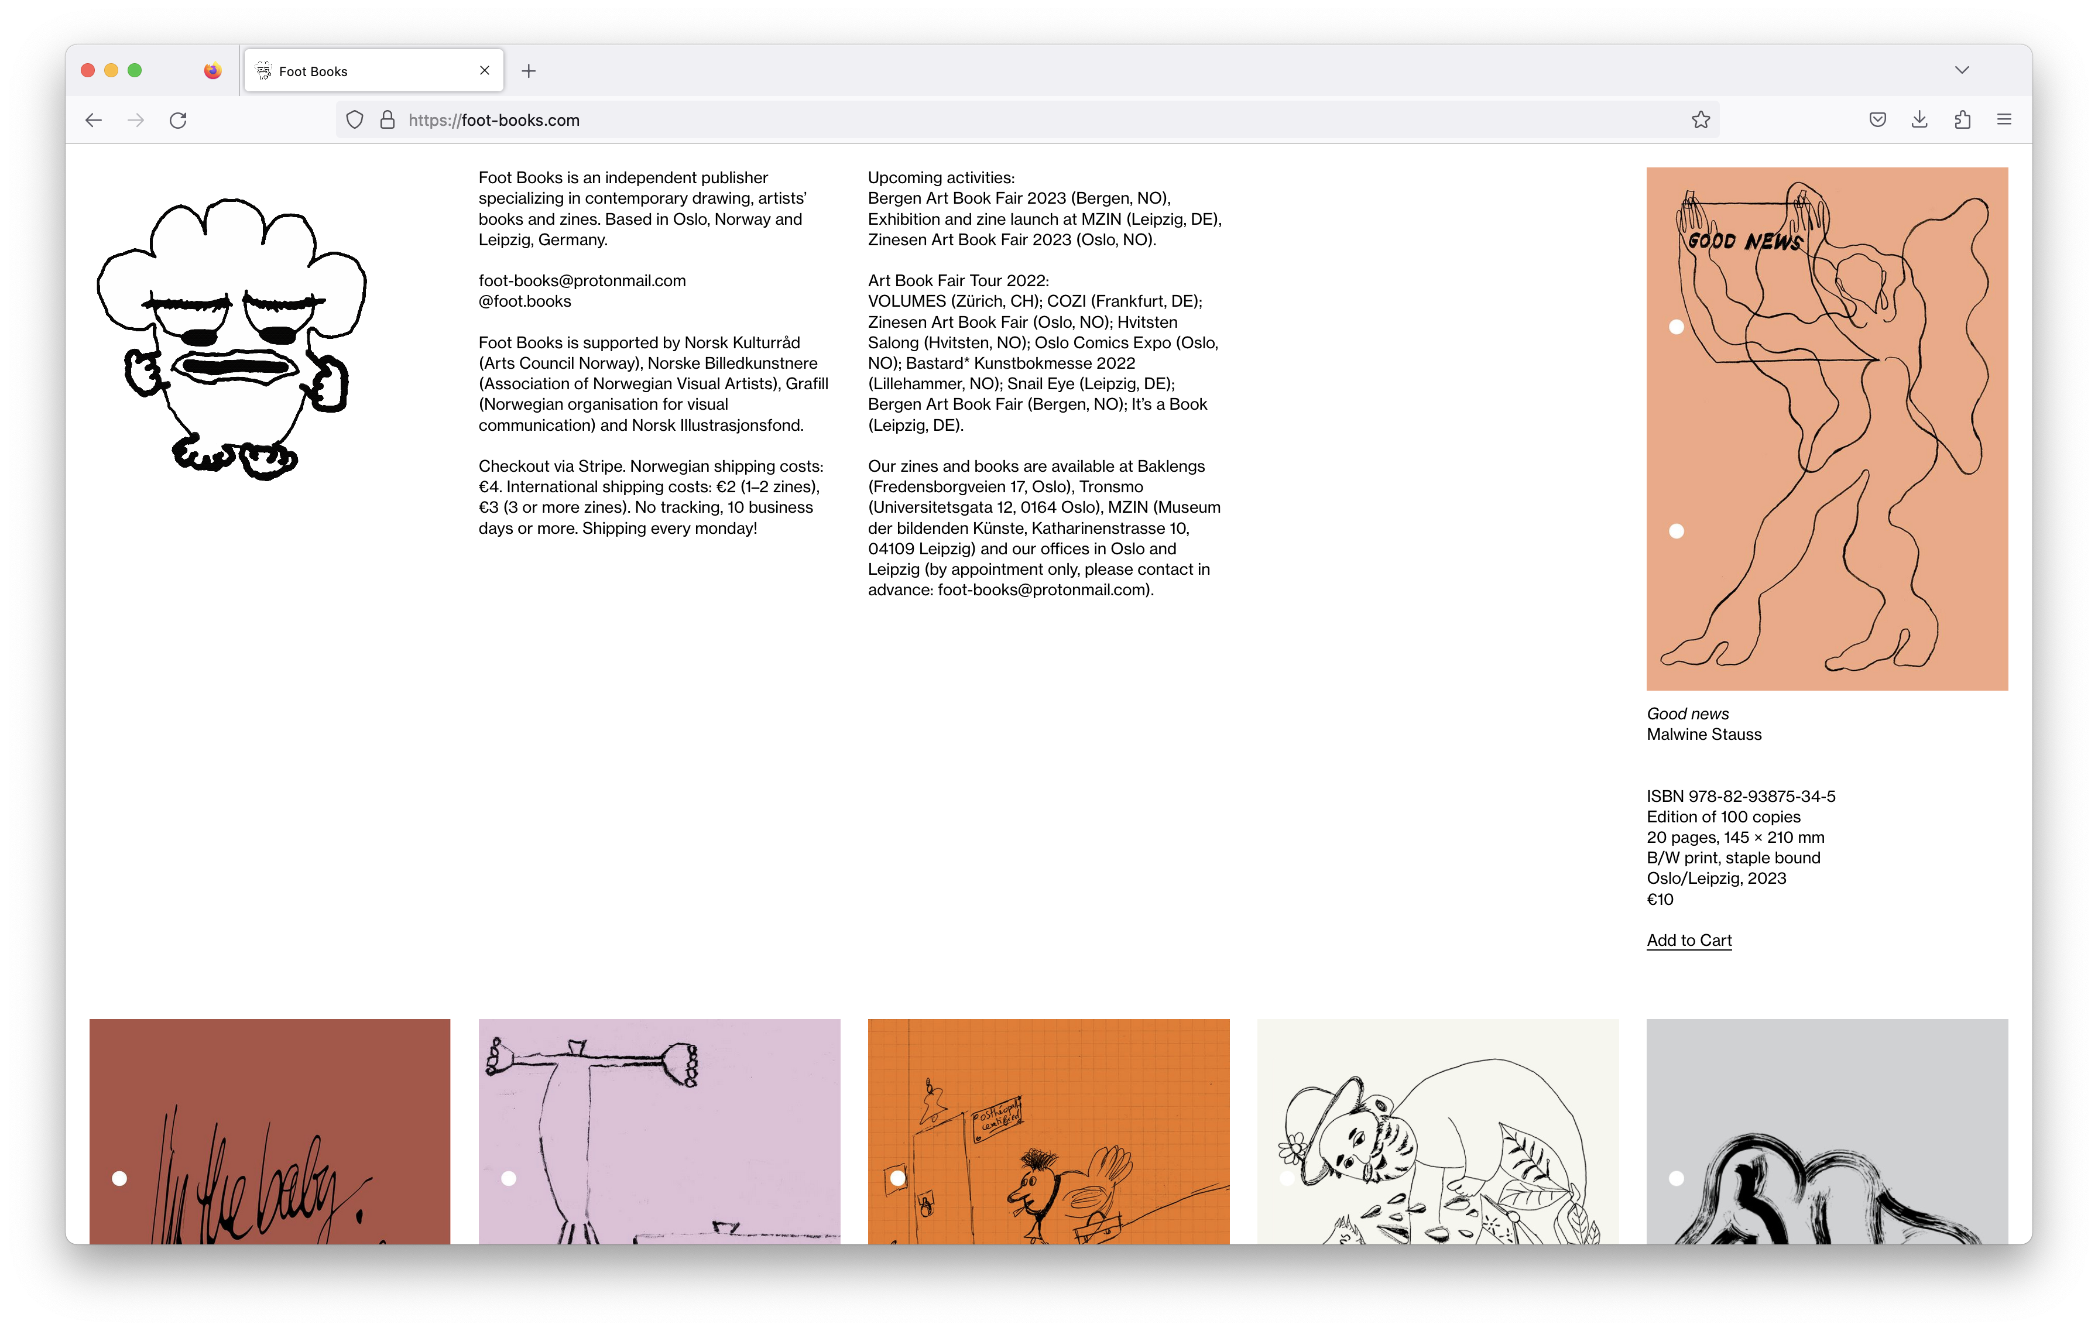Open the orange grid-paper zine cover
The image size is (2098, 1331).
point(1048,1131)
